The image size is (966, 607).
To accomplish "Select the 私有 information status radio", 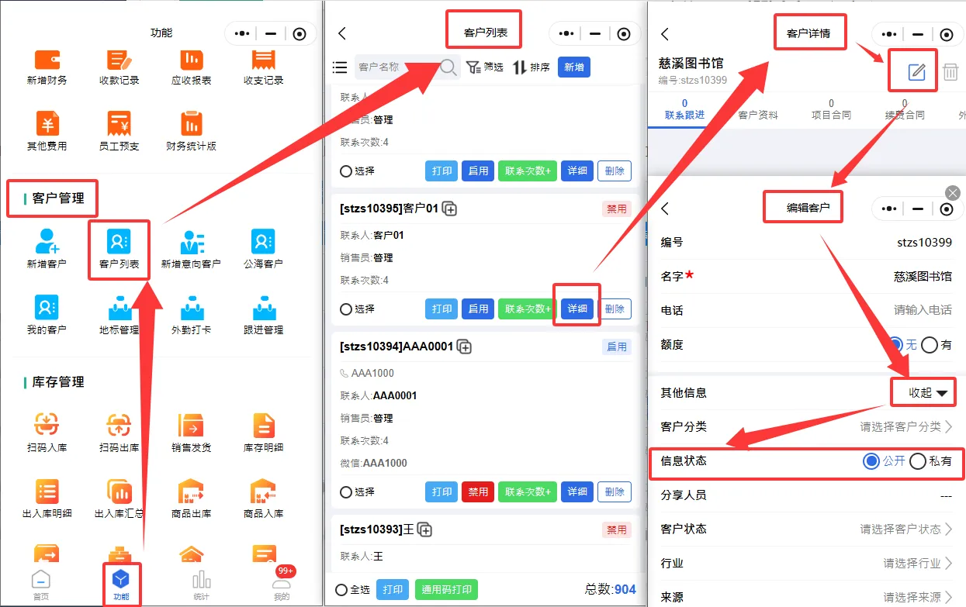I will 919,461.
